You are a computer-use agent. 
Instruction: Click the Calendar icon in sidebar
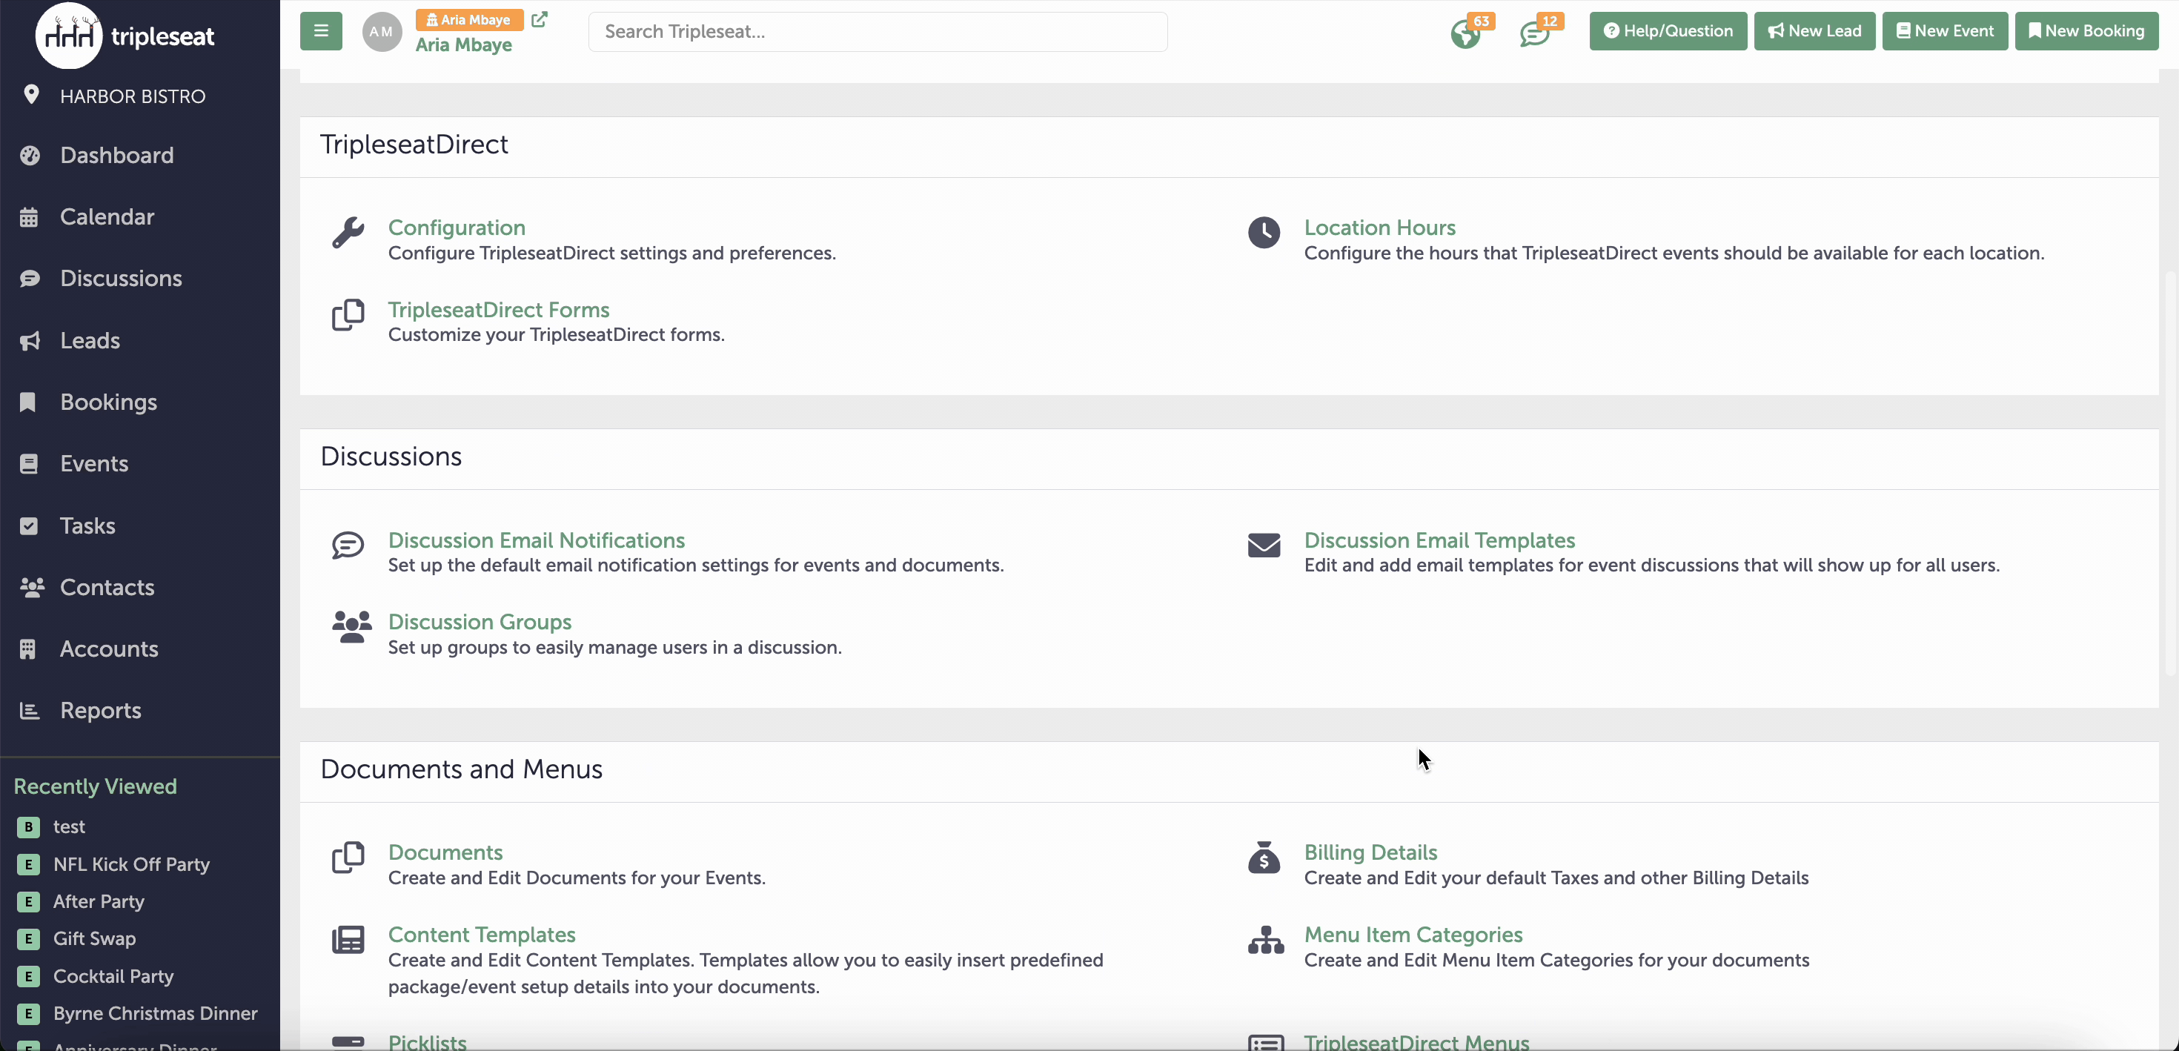pos(29,217)
